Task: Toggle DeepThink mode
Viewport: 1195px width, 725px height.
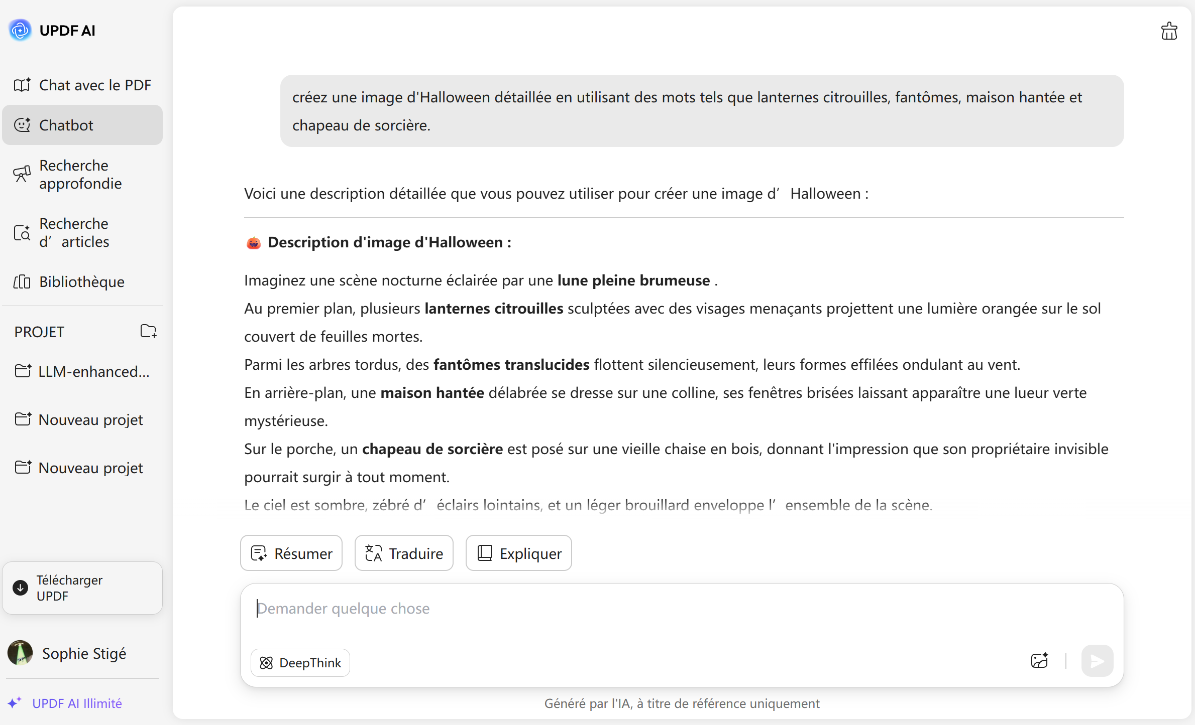Action: click(x=300, y=663)
